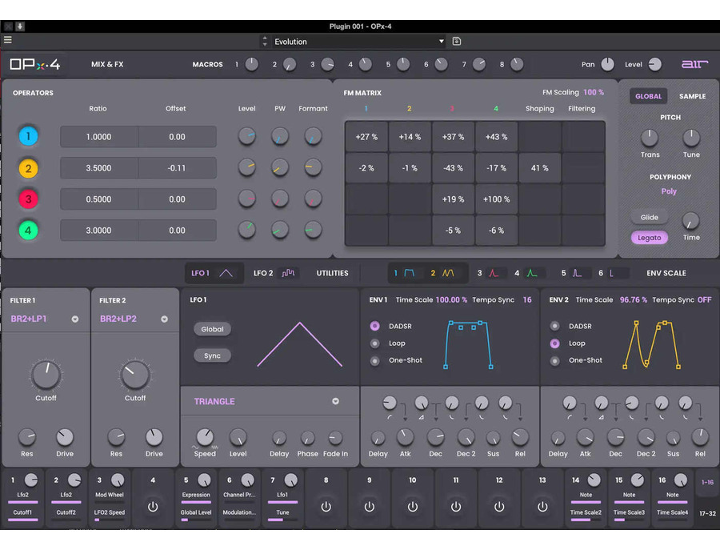Image resolution: width=720 pixels, height=550 pixels.
Task: Select ENV 1 One-Shot radio button
Action: (374, 361)
